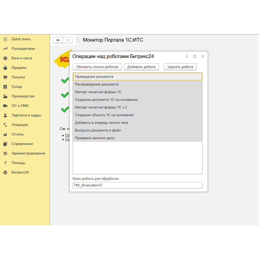Click the Отчеты bar chart icon

click(5, 134)
